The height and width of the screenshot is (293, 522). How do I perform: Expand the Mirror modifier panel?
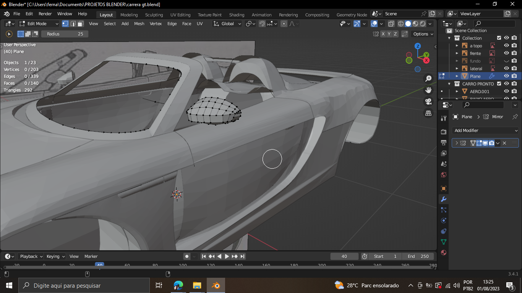pos(456,143)
